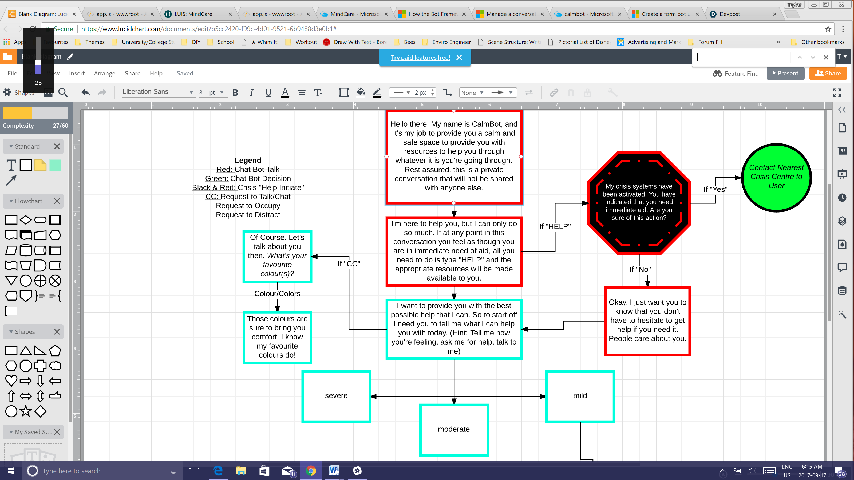Click the Try paid features free link

[420, 57]
